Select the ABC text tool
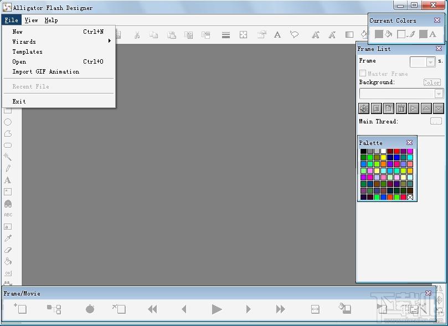448x326 pixels. point(8,215)
